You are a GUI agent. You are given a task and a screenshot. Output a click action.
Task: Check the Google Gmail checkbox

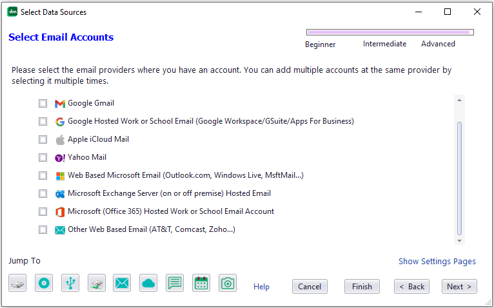(43, 103)
